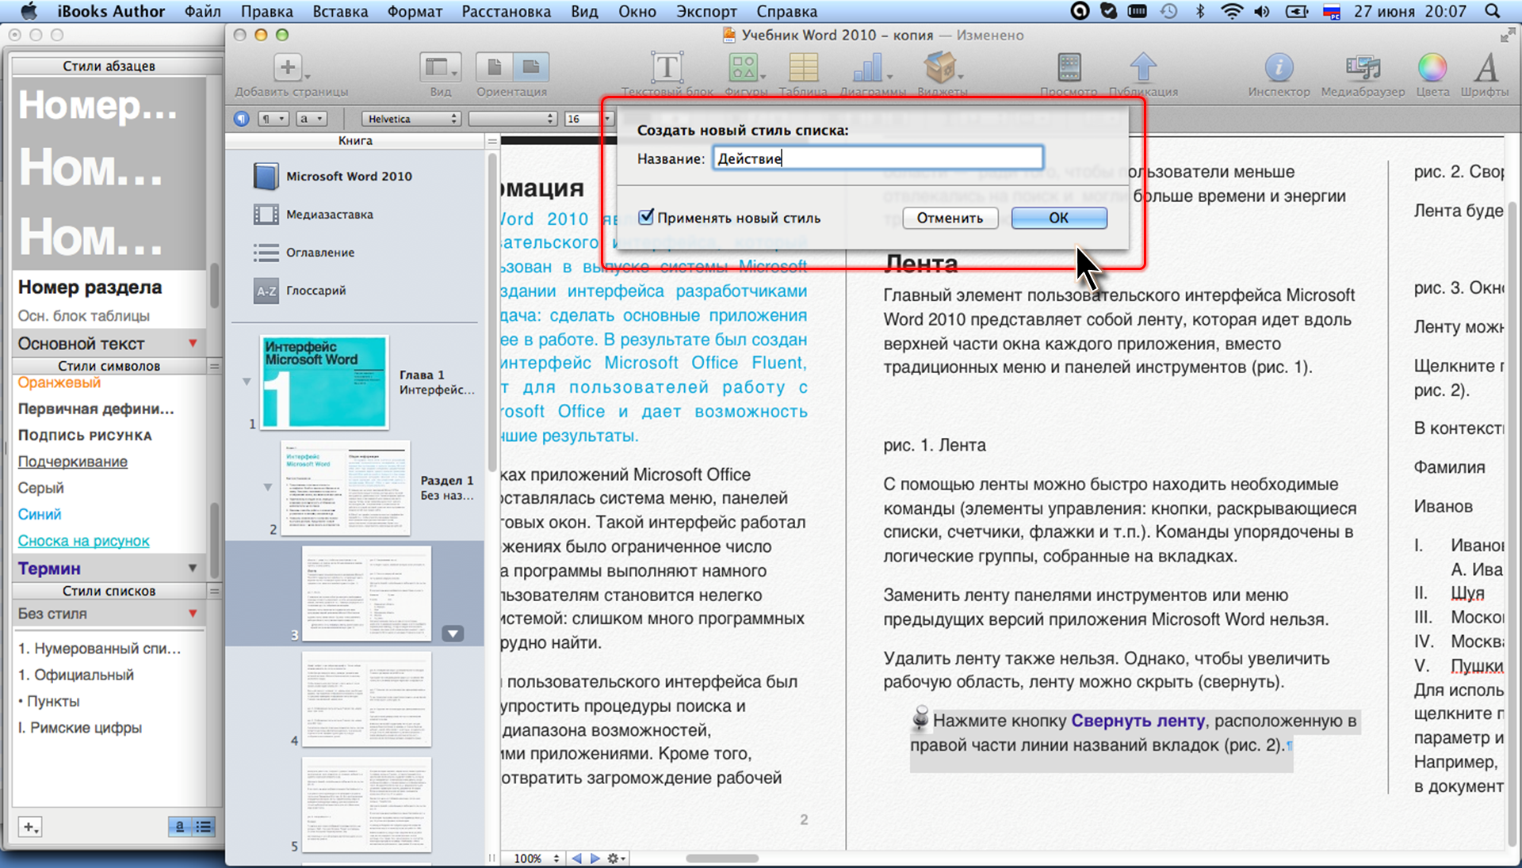Open the Термин style arrow menu

(192, 569)
